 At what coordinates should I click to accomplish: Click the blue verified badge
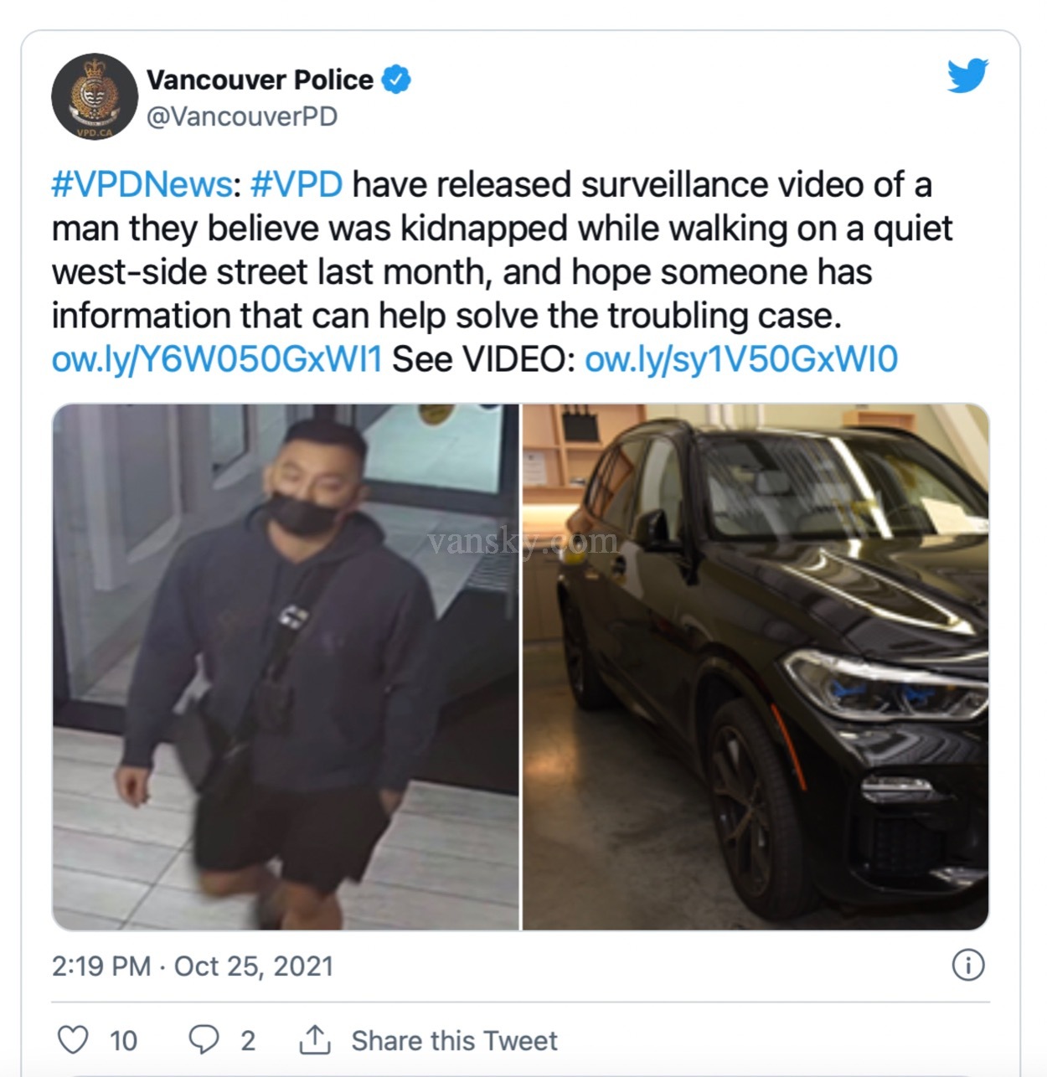point(396,79)
